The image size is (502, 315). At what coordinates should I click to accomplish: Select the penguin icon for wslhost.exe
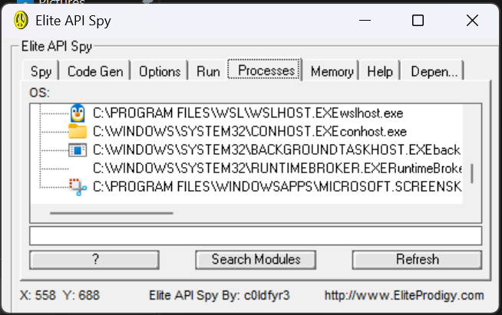tap(78, 113)
